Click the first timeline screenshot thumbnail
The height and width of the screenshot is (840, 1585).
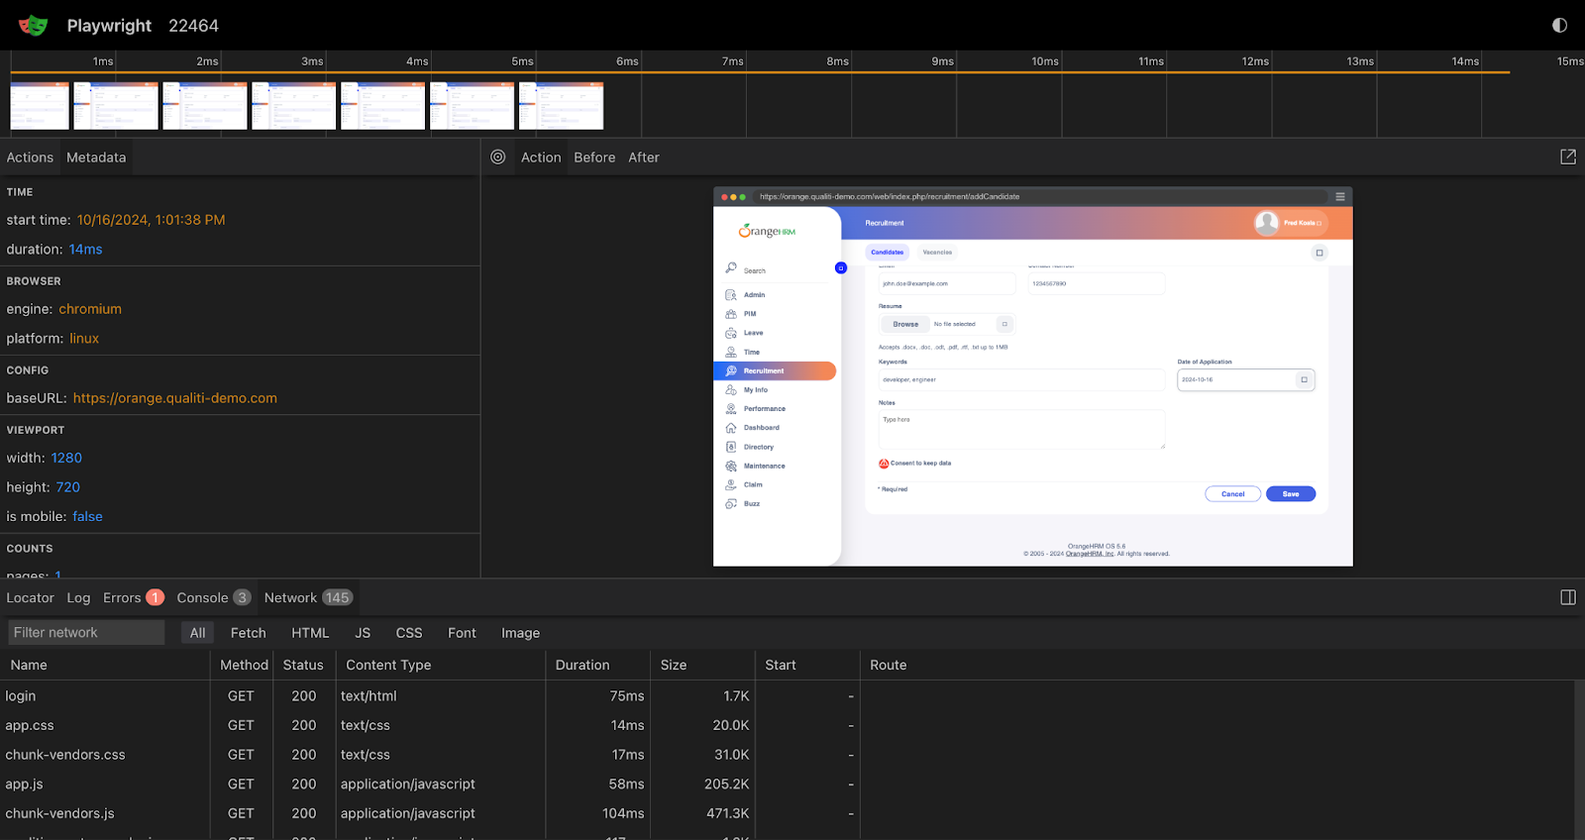coord(40,106)
